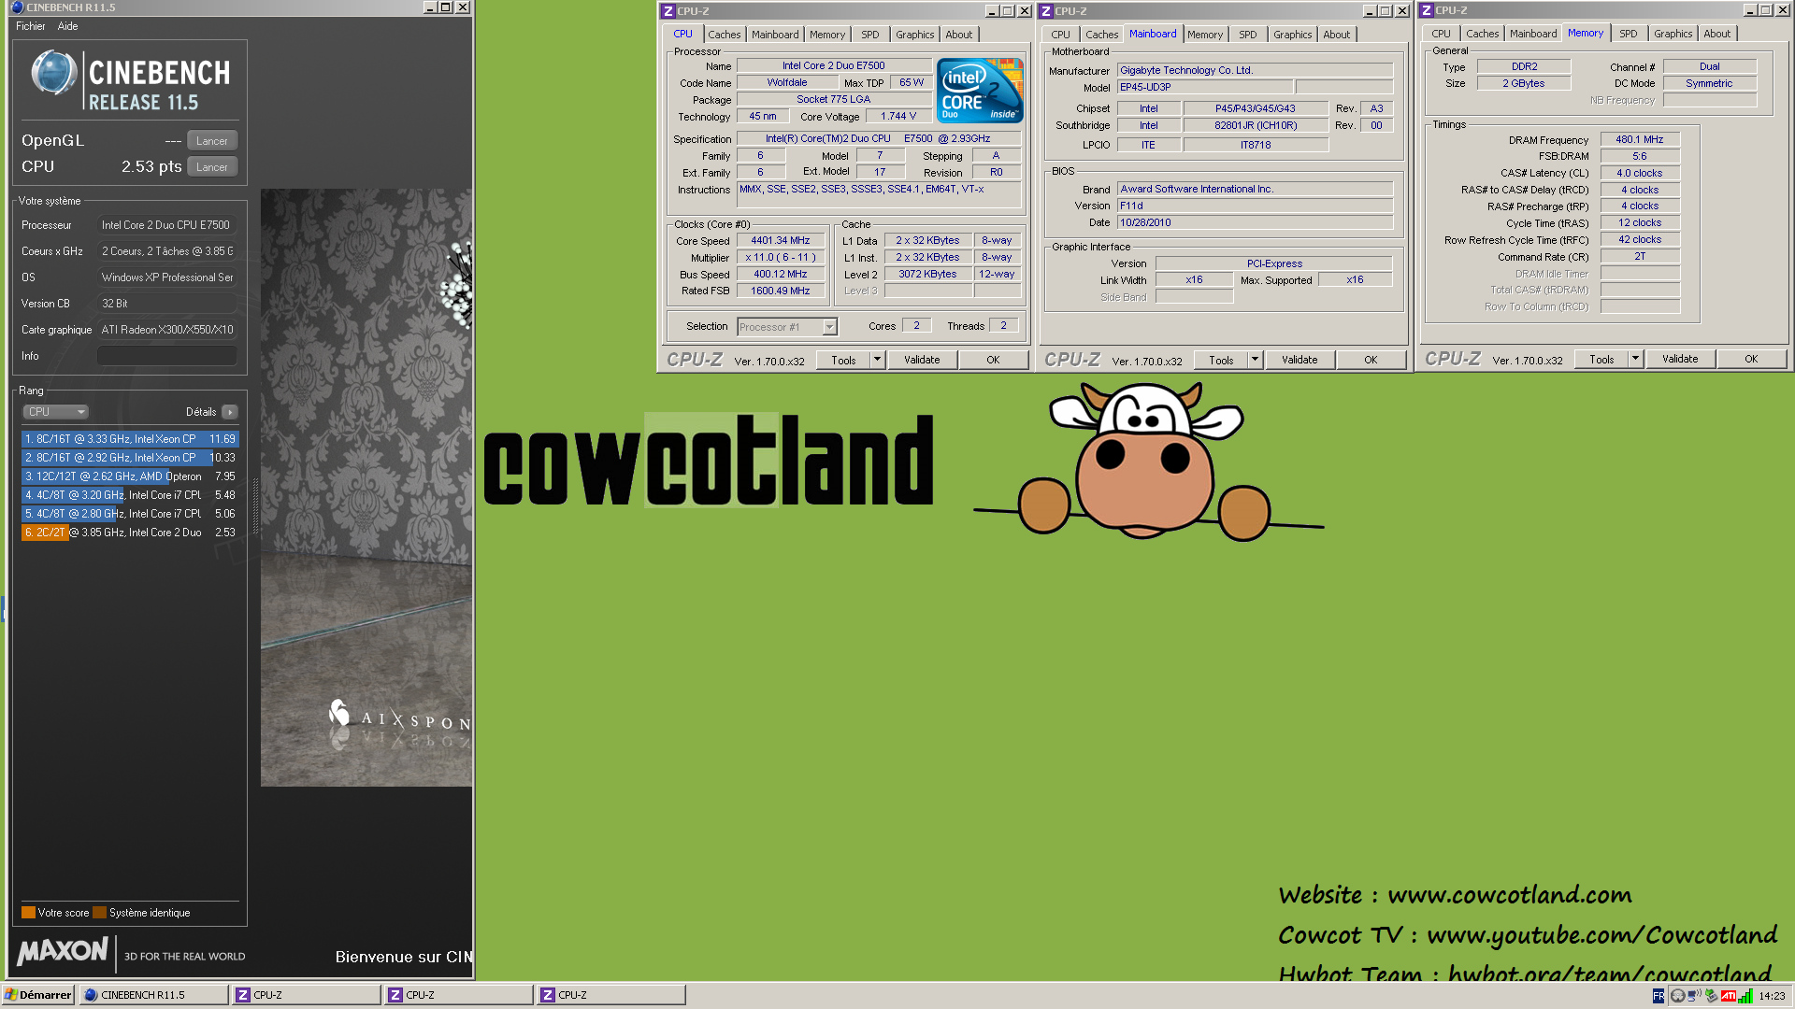Click the network computer tray icon
The width and height of the screenshot is (1795, 1009).
click(1694, 996)
